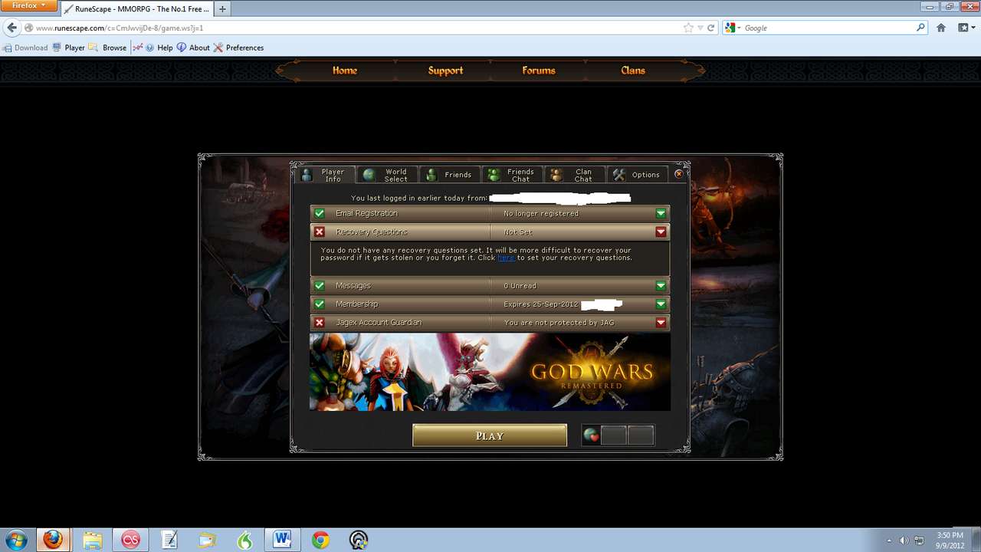Click the green check beside Messages
Viewport: 981px width, 552px height.
coord(320,285)
